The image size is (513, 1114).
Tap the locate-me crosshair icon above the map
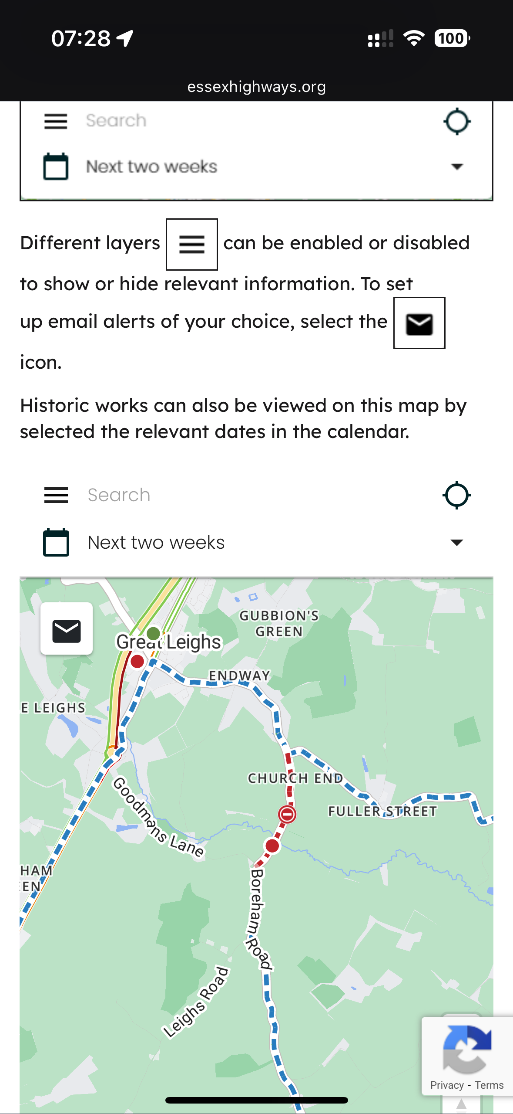point(456,495)
